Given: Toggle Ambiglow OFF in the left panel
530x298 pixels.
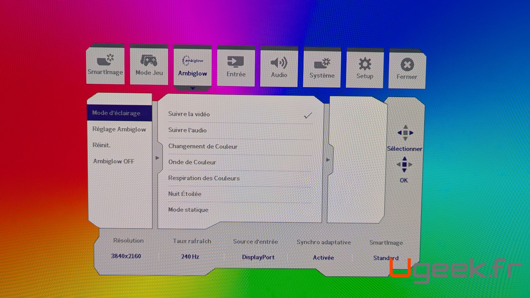Looking at the screenshot, I should [x=114, y=161].
